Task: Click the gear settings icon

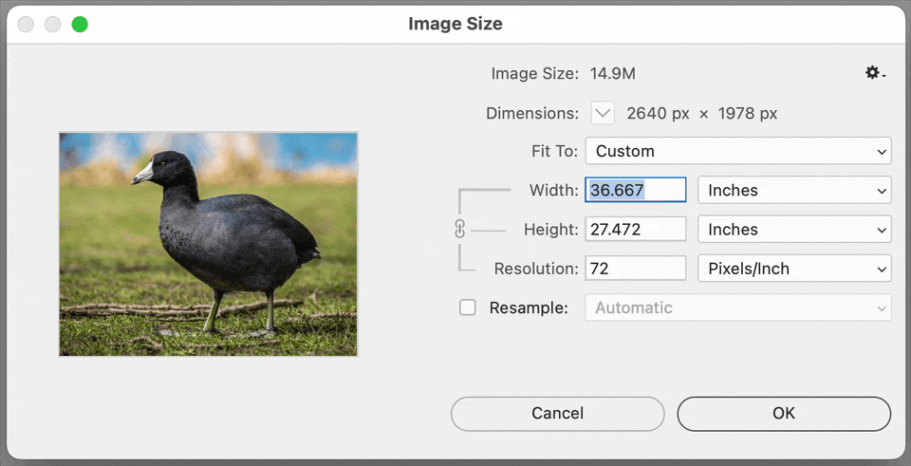Action: (874, 73)
